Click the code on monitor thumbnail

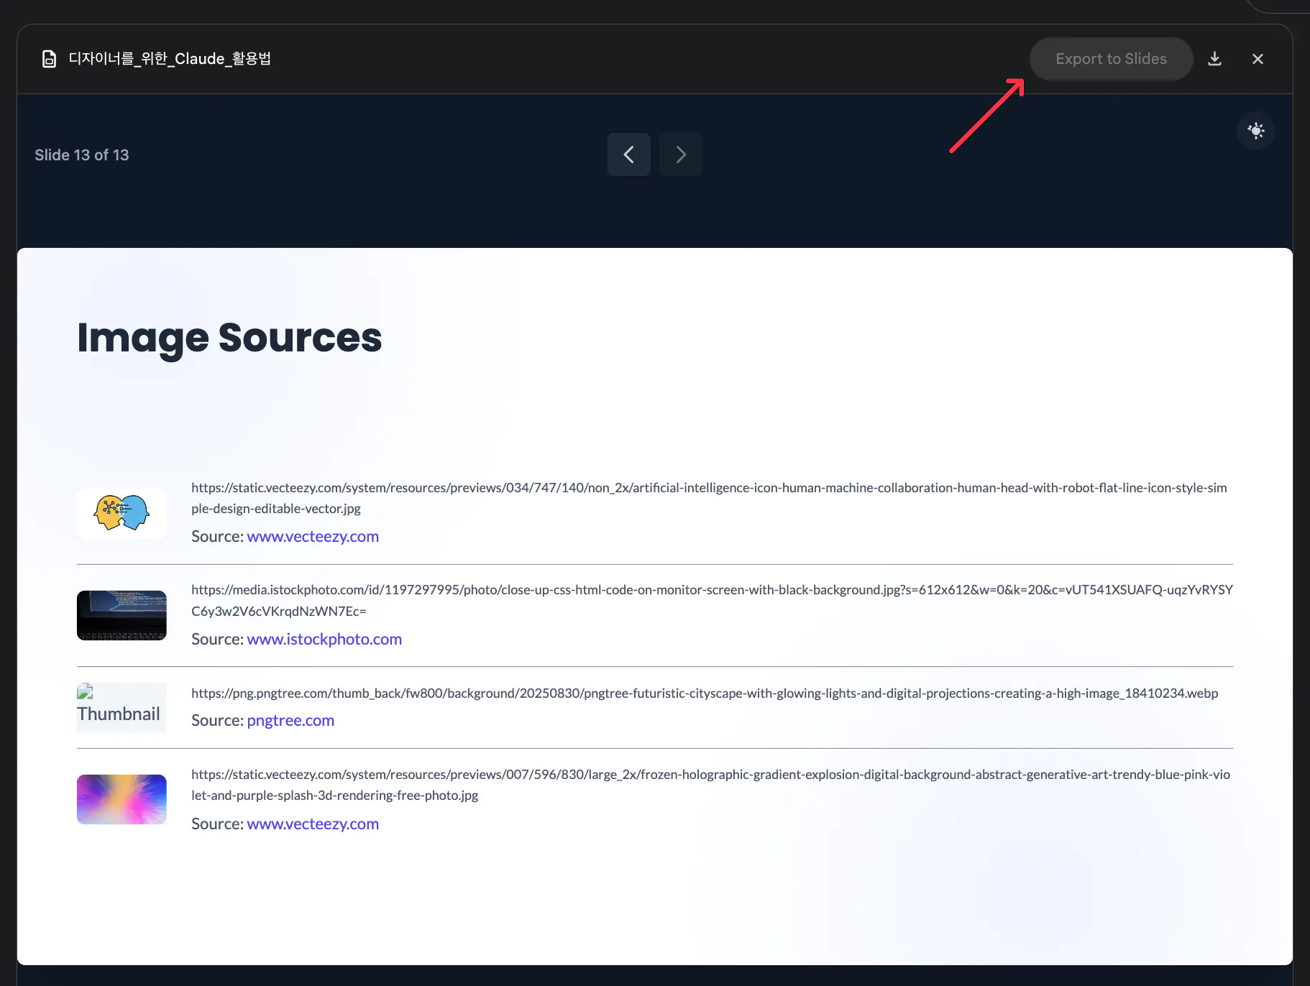122,615
